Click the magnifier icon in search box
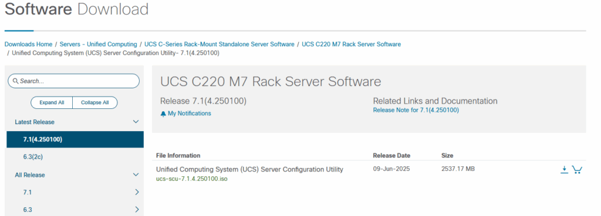This screenshot has width=601, height=216. coord(16,81)
